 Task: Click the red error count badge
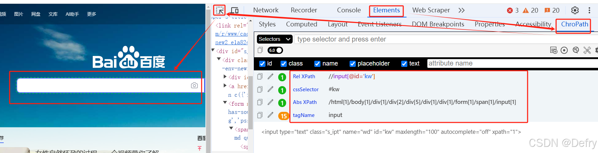point(513,10)
